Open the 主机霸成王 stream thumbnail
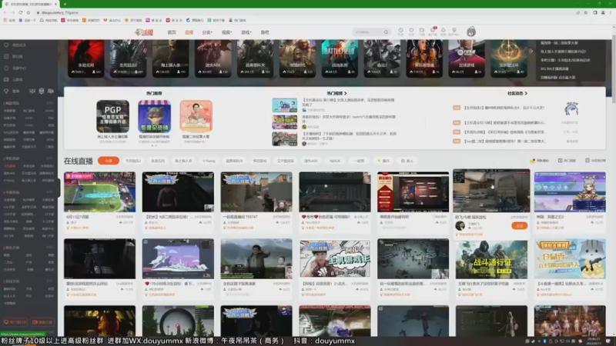The image size is (616, 346). (x=335, y=259)
